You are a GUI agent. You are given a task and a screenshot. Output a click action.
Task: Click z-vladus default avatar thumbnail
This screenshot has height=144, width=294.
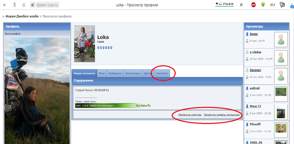pos(281,57)
